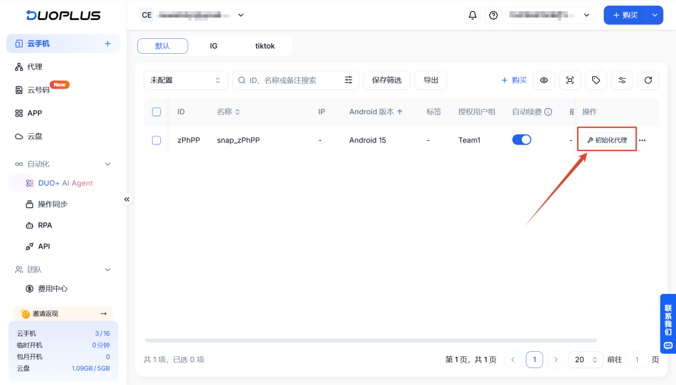
Task: Open advanced filter icon in search box
Action: [x=349, y=80]
